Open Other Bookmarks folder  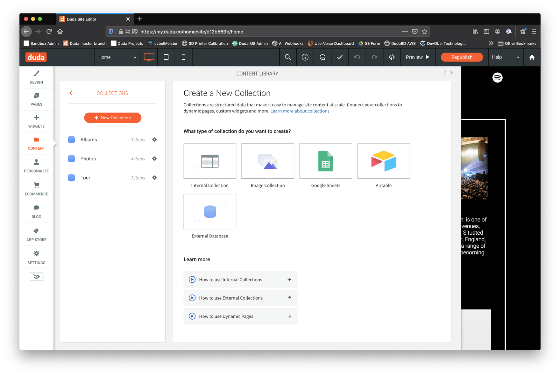517,43
